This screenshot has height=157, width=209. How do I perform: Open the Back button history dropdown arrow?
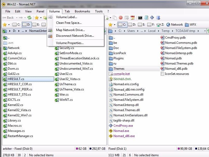[17, 18]
